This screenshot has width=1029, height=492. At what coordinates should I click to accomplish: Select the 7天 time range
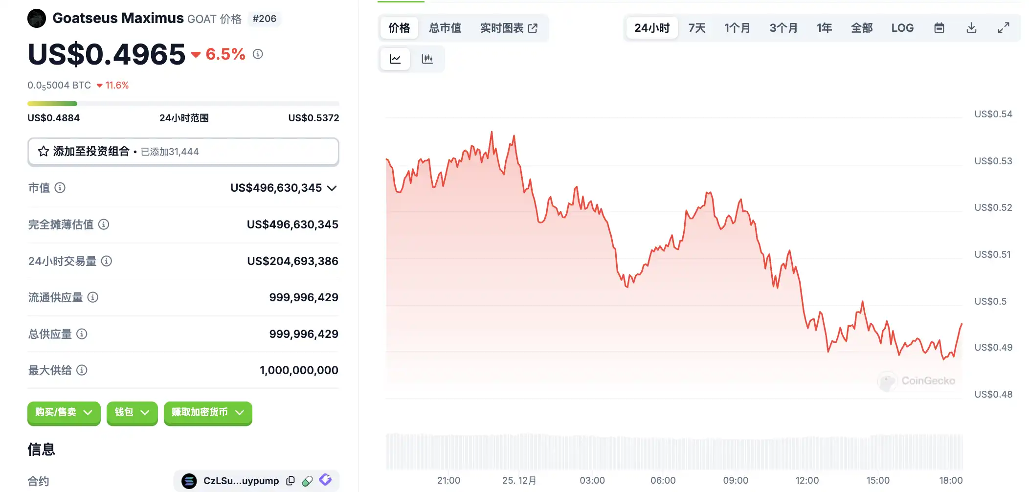click(x=697, y=28)
